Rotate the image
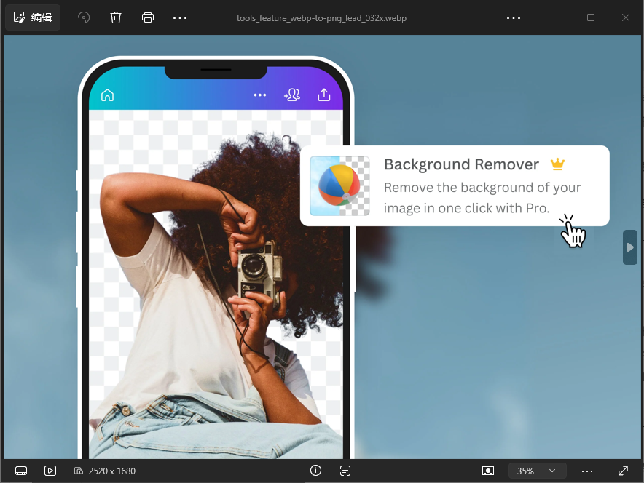644x483 pixels. coord(84,17)
